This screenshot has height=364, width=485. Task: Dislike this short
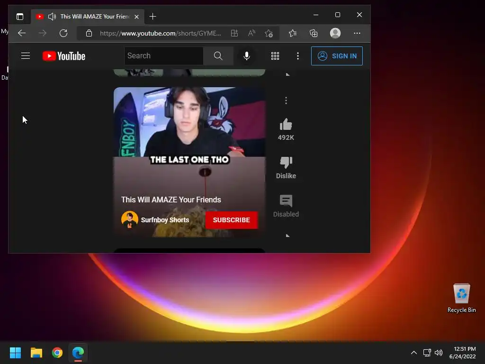pos(286,162)
